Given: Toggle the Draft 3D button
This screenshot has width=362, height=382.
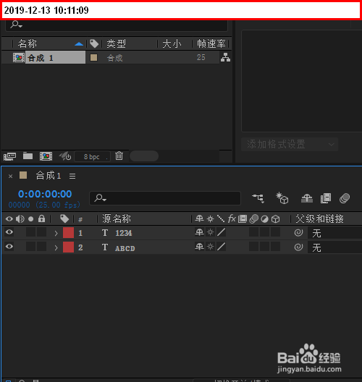Looking at the screenshot, I should pos(282,198).
